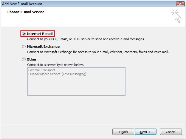Close the Add New E-mail Account dialog
Screen dimensions: 186x139
pyautogui.click(x=180, y=4)
